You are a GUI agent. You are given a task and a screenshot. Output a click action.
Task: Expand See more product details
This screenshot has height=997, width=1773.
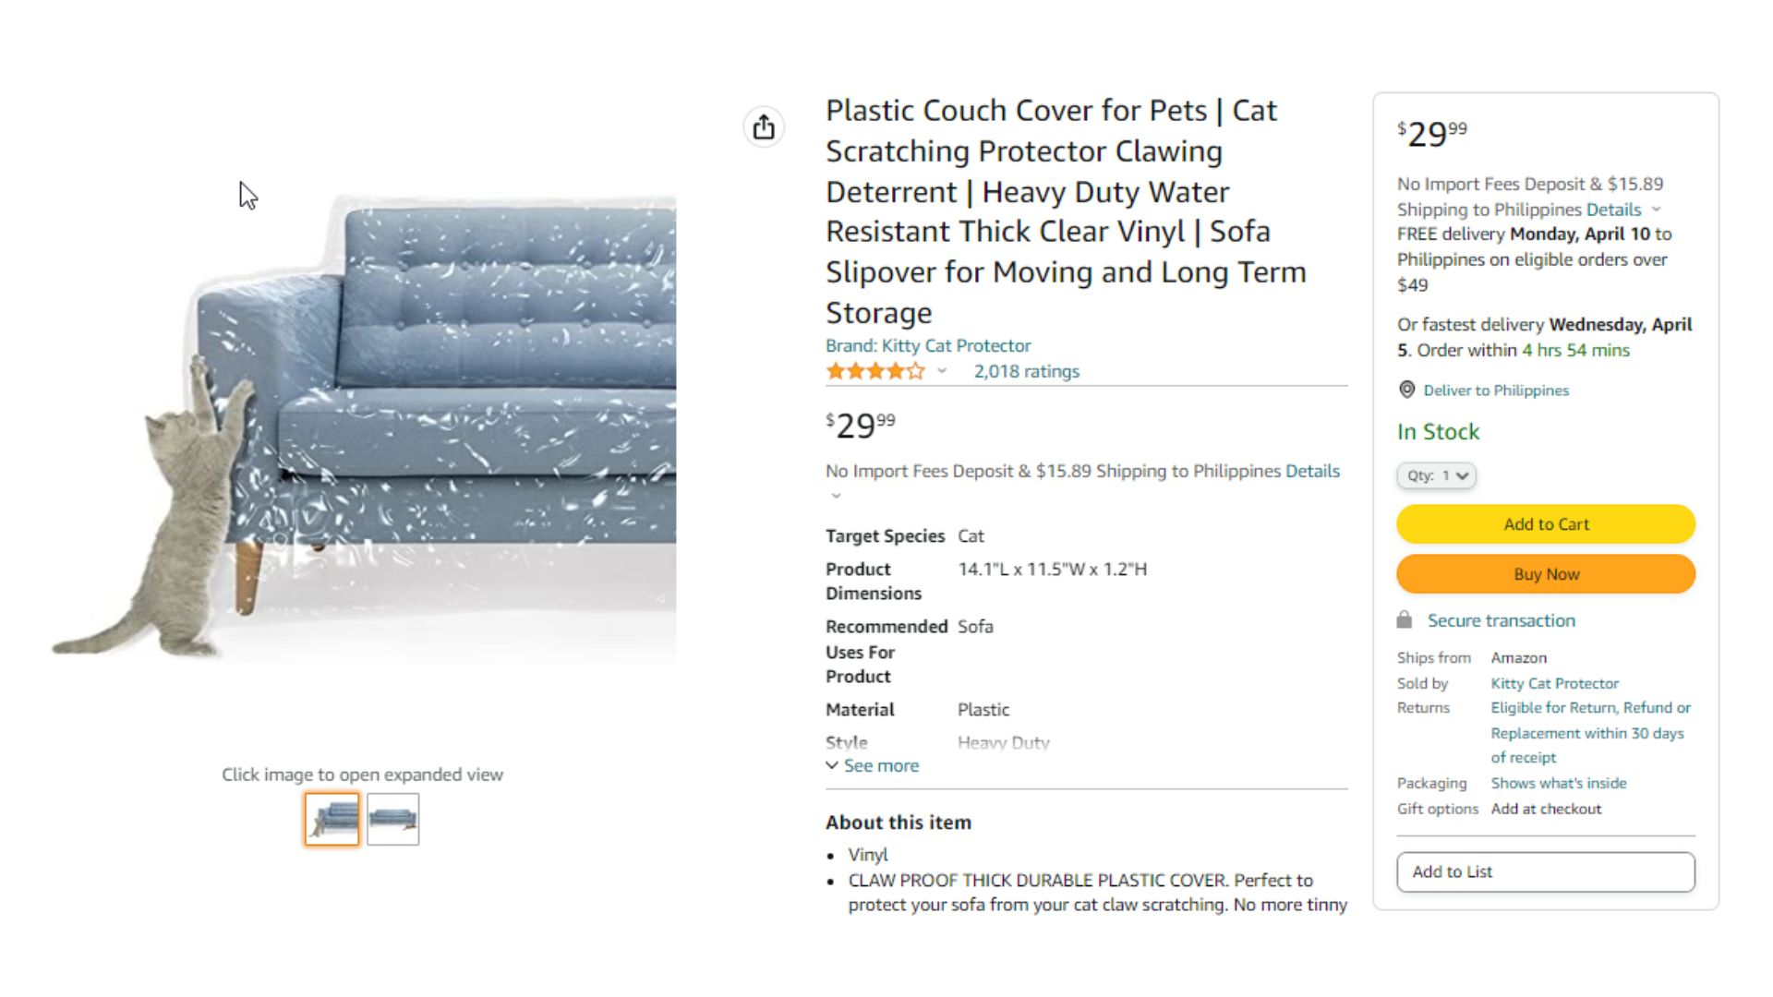pyautogui.click(x=873, y=765)
